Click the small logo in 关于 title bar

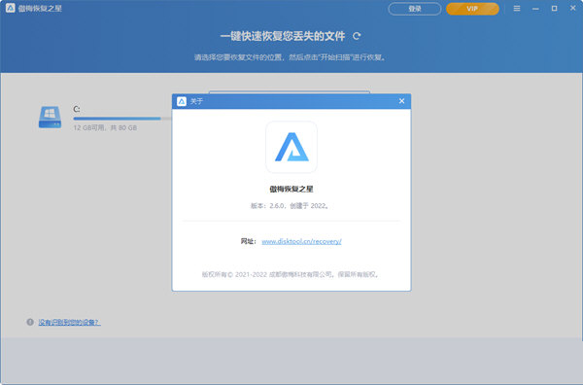point(182,101)
